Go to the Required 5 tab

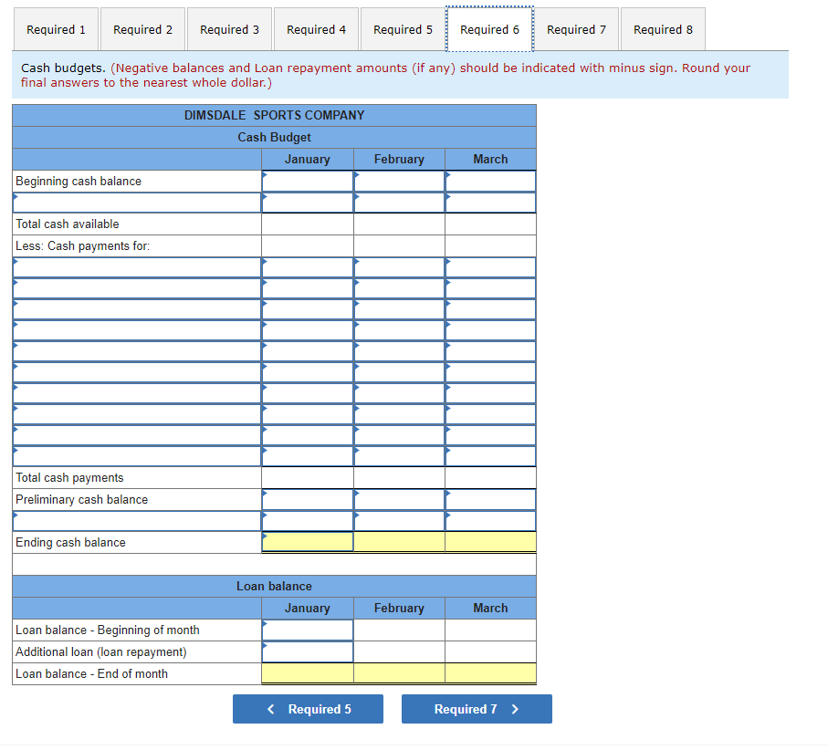click(403, 29)
